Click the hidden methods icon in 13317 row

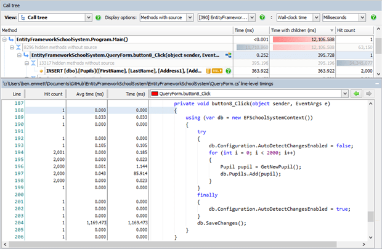tap(34, 63)
